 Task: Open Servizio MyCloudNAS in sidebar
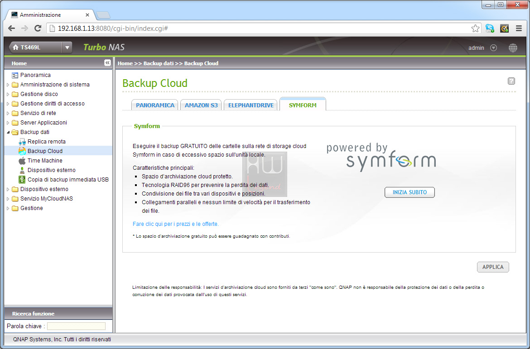point(47,199)
